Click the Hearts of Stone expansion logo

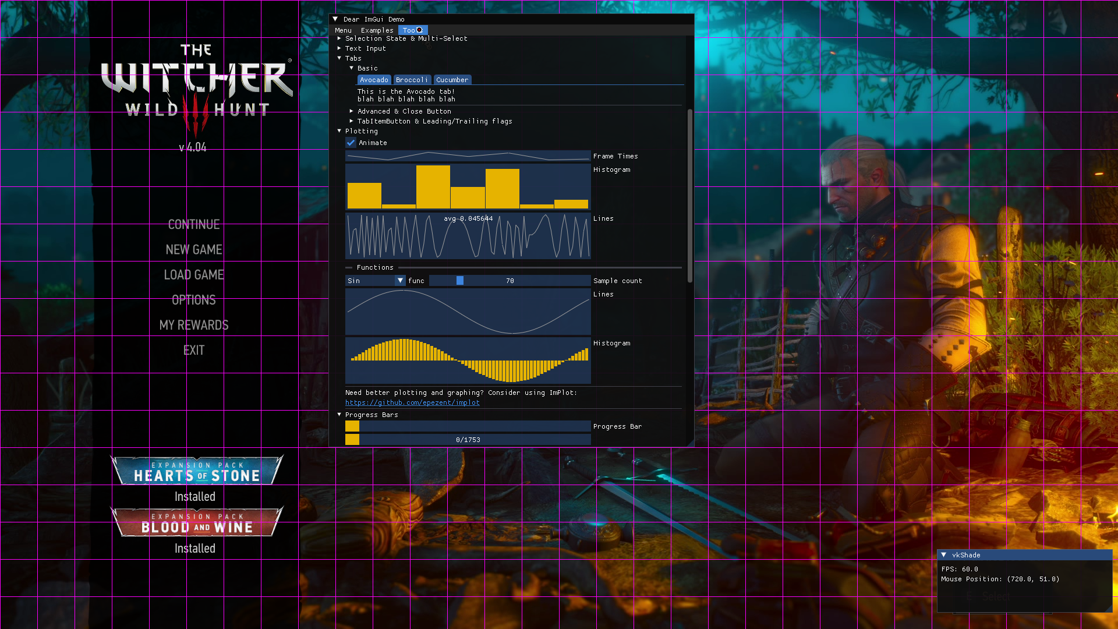pyautogui.click(x=197, y=471)
